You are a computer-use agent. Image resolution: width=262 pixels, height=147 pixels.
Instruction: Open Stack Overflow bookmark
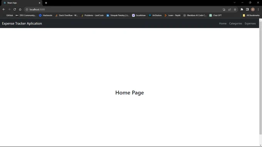click(67, 15)
